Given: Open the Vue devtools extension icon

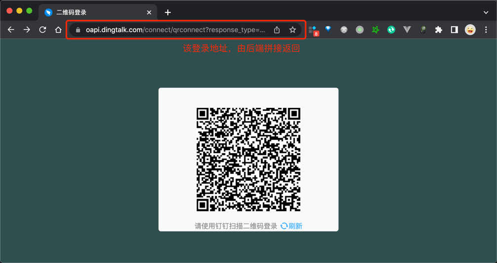Looking at the screenshot, I should pyautogui.click(x=407, y=30).
